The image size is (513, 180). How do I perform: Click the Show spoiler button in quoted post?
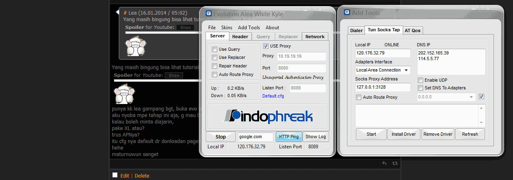(x=186, y=28)
